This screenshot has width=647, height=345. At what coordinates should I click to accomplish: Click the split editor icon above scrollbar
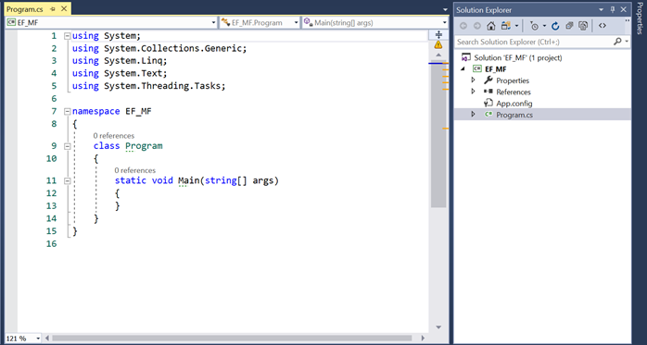438,34
